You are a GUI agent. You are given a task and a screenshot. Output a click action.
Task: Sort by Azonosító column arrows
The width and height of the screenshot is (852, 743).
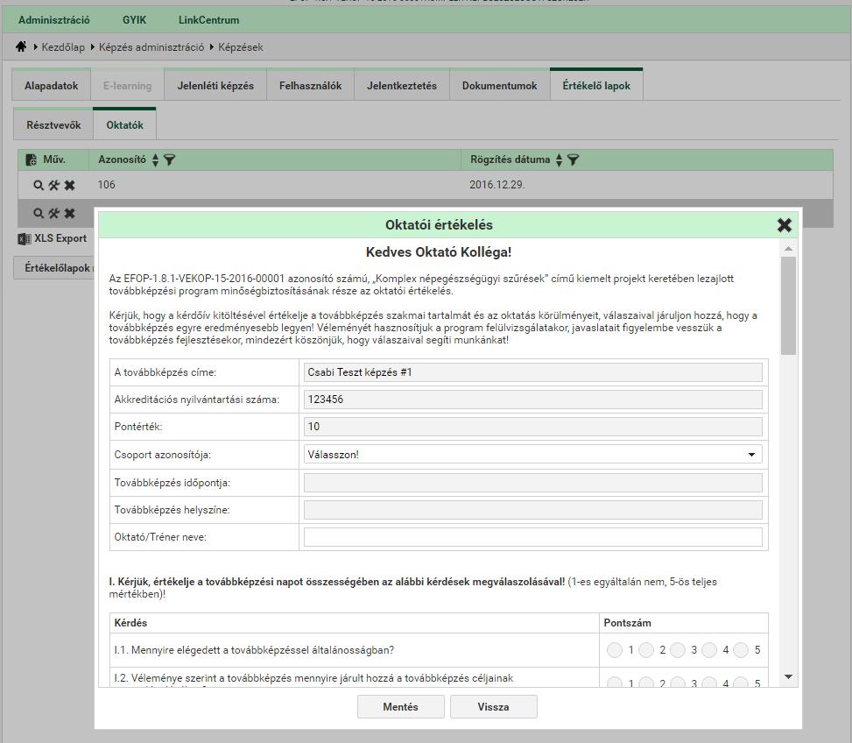[155, 159]
